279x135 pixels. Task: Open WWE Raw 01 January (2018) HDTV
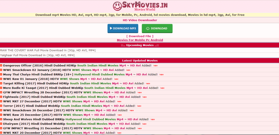[31, 79]
